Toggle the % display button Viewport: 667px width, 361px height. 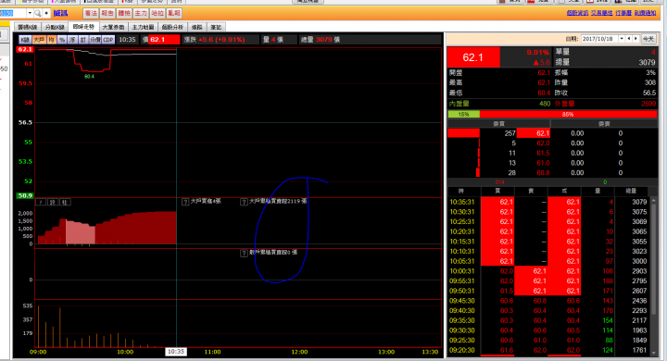point(62,40)
